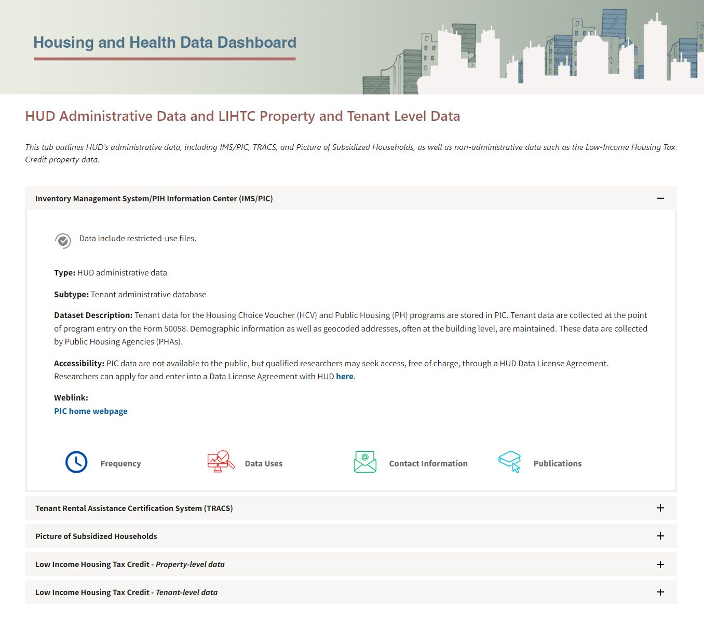
Task: Click the 'Dataset Description:' label
Action: [93, 315]
